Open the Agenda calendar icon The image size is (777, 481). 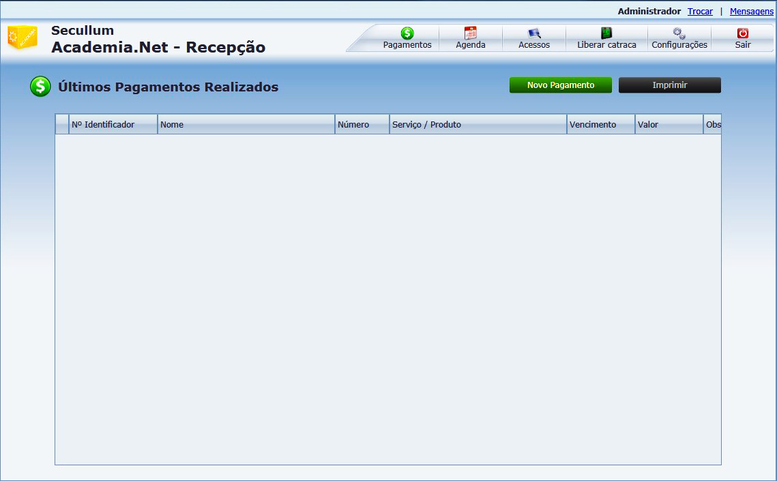coord(471,33)
